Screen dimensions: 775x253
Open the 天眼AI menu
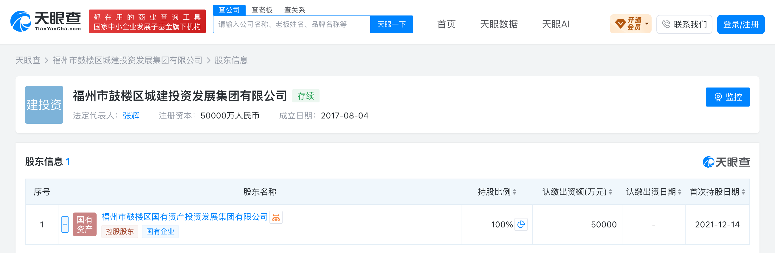point(555,24)
